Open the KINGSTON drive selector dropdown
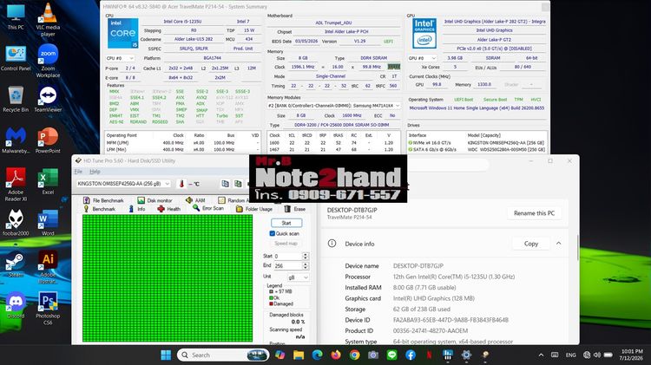 (123, 184)
